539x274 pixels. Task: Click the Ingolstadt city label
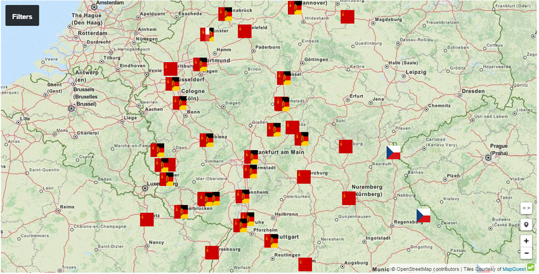pos(379,238)
